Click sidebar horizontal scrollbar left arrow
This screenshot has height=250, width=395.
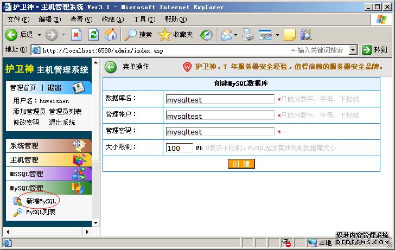pos(8,232)
